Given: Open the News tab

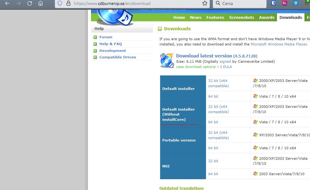Looking at the screenshot, I should point(196,17).
